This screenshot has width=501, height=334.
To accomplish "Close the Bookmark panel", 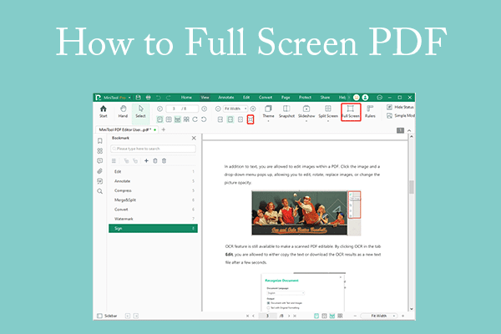I will click(194, 138).
